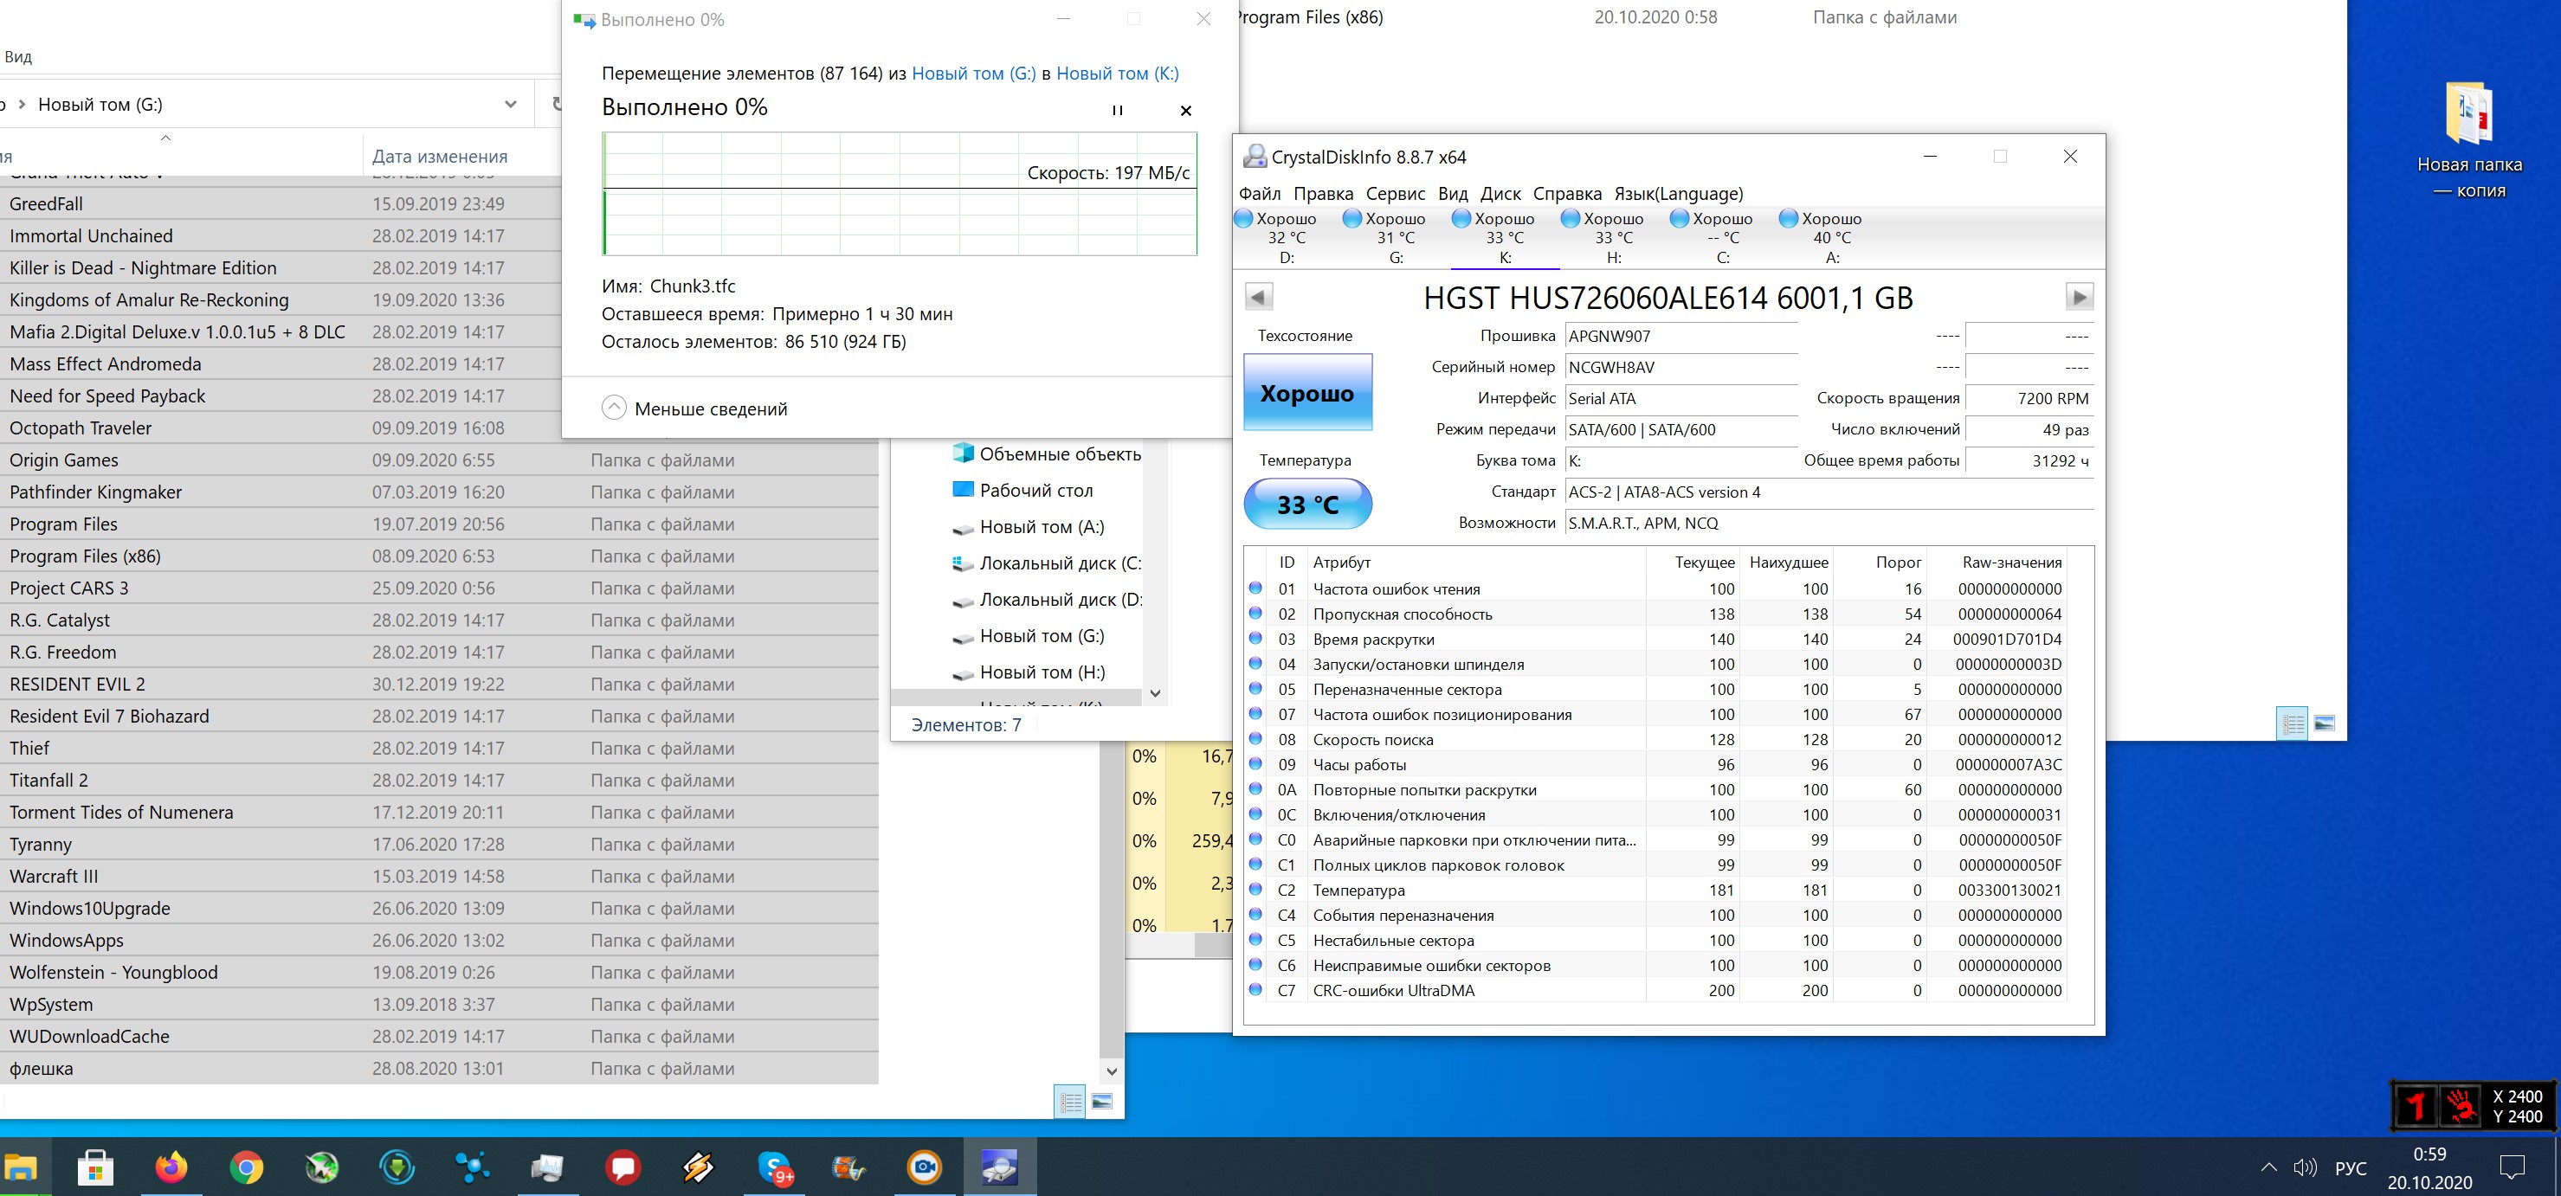Screen dimensions: 2561x1196
Task: Click the Skype taskbar icon
Action: [x=775, y=1167]
